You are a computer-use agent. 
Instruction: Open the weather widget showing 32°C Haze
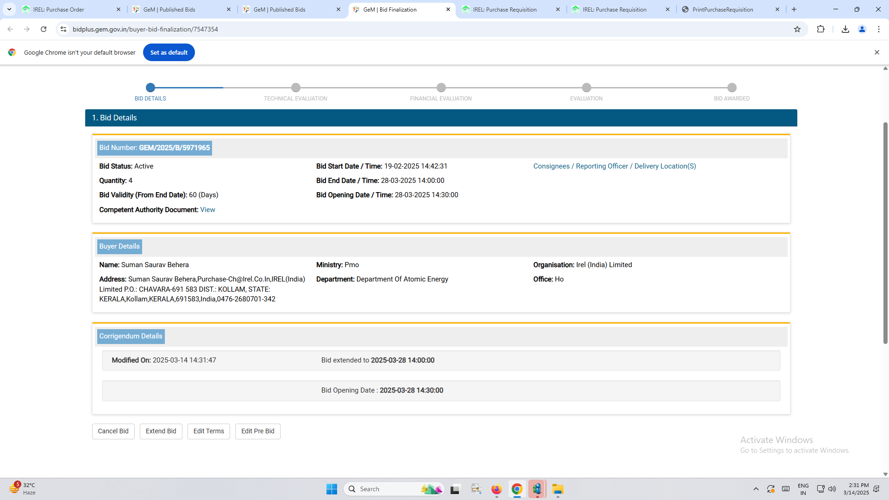point(22,489)
